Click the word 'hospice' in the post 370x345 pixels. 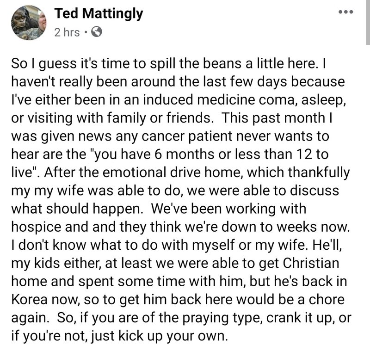[x=37, y=227]
